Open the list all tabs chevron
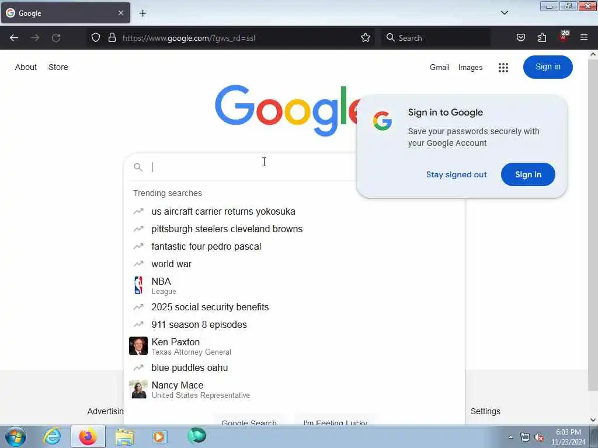The width and height of the screenshot is (598, 448). click(505, 13)
